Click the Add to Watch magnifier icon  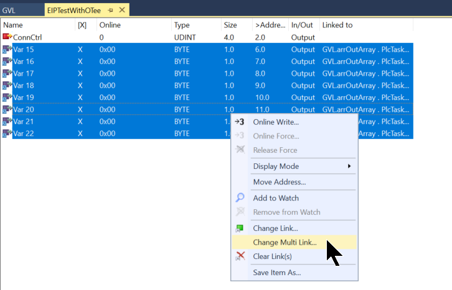point(240,198)
